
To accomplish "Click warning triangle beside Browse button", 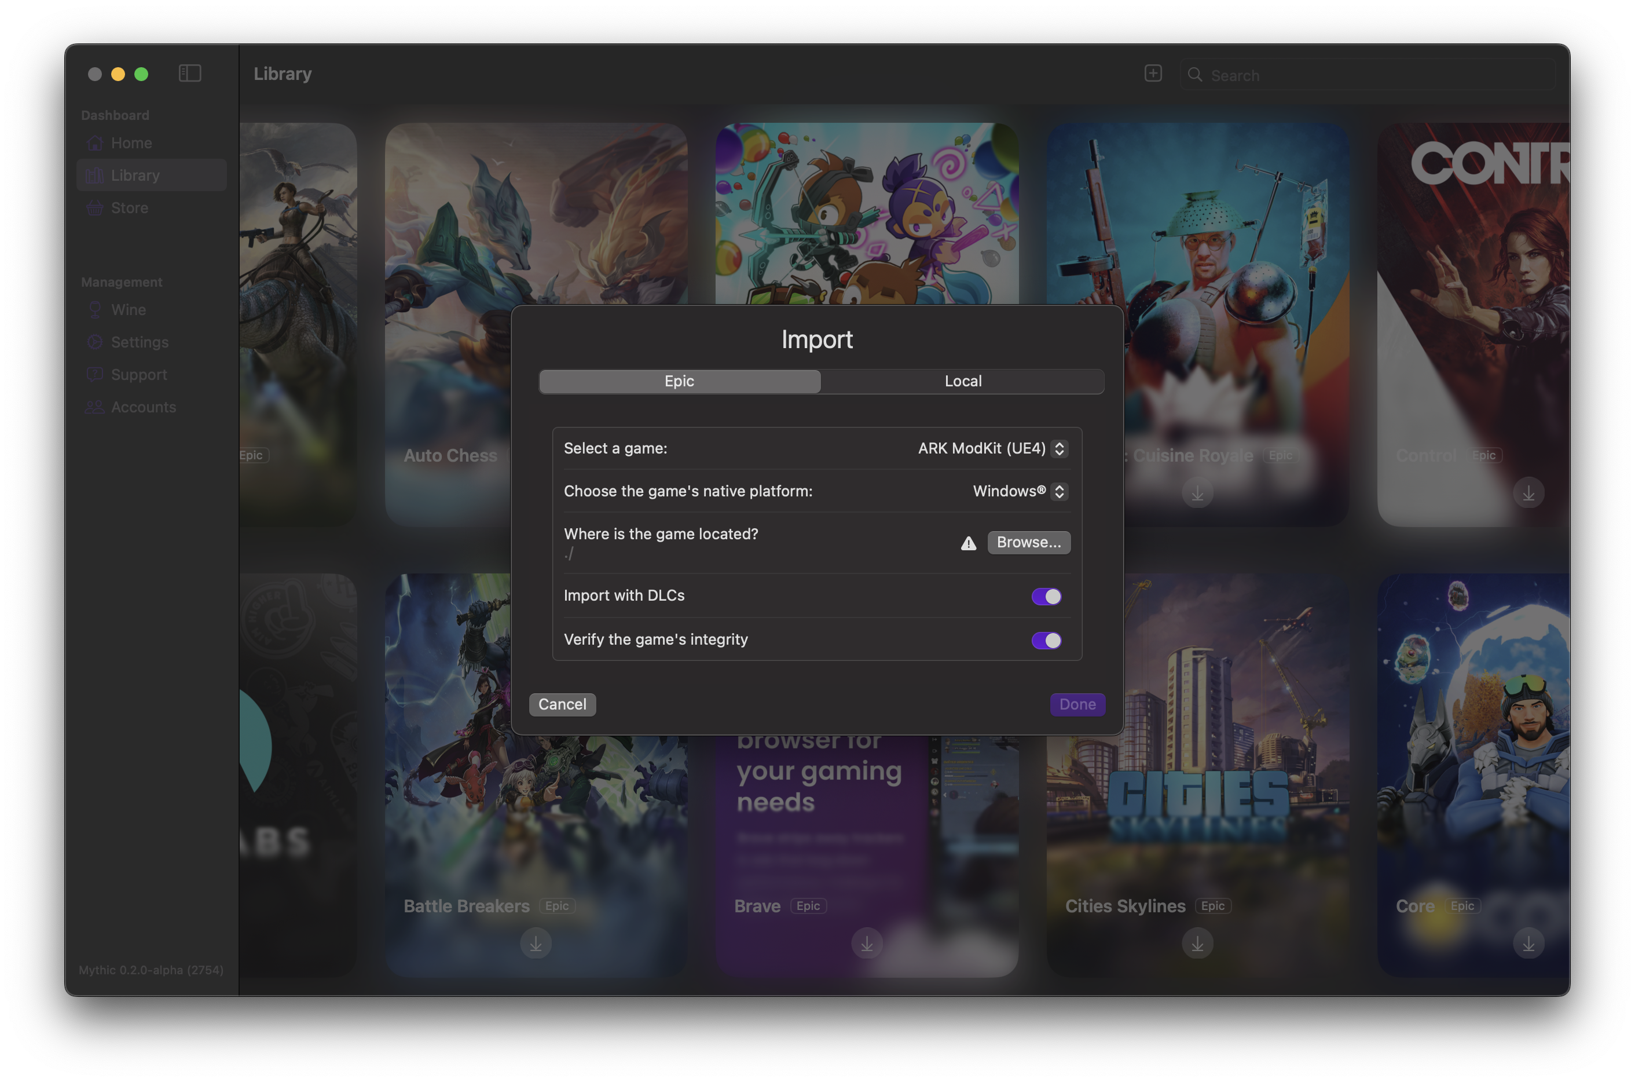I will point(968,543).
